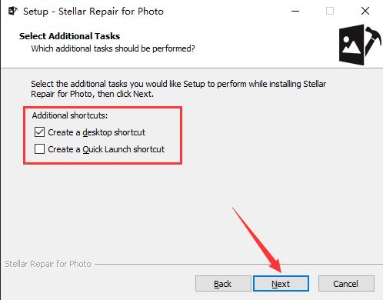Enable Create a Quick Launch shortcut checkbox

tap(39, 149)
